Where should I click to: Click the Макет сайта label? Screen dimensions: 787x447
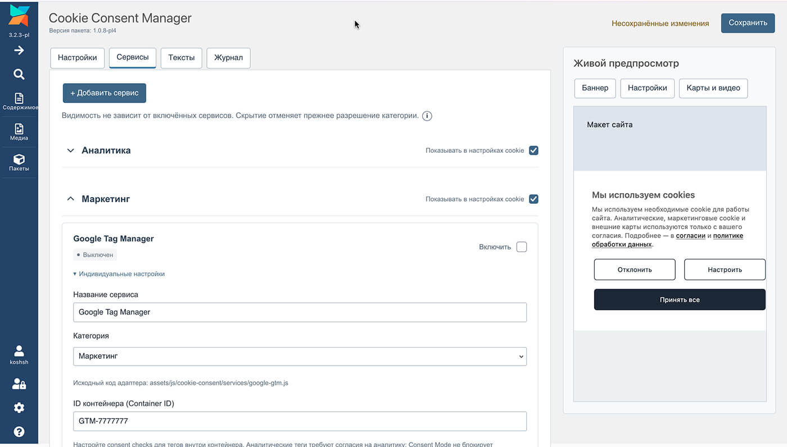pos(609,125)
